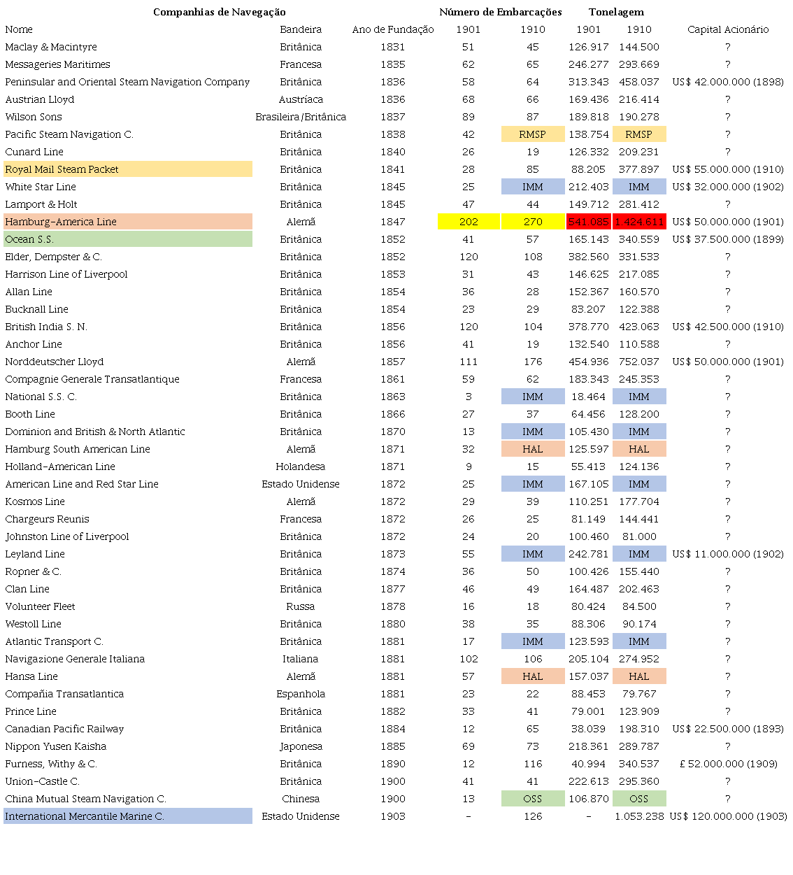Select the yellow cell showing 270

533,222
